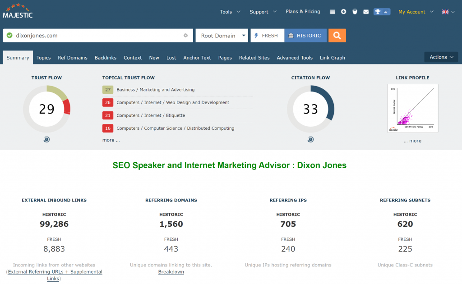
Task: Click the Trust Flow 29 donut chart
Action: [46, 109]
